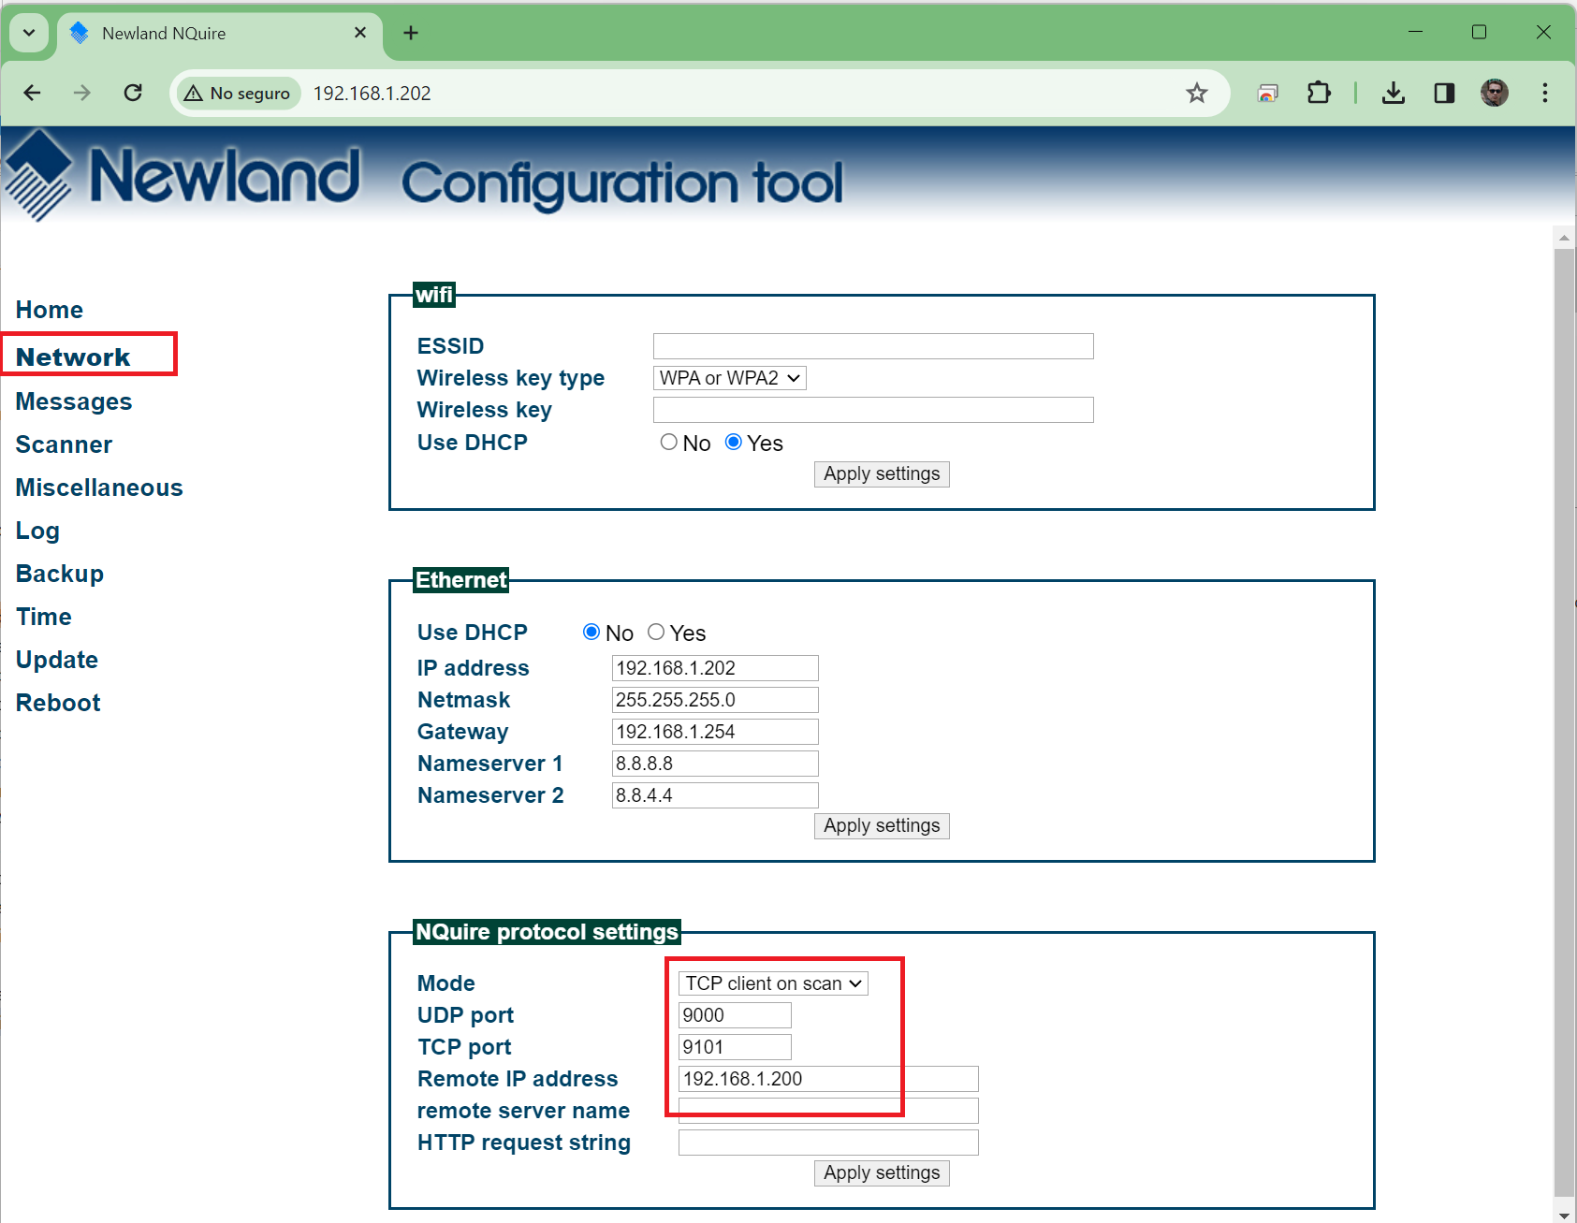The image size is (1577, 1223).
Task: Select No for Ethernet Use DHCP
Action: [591, 633]
